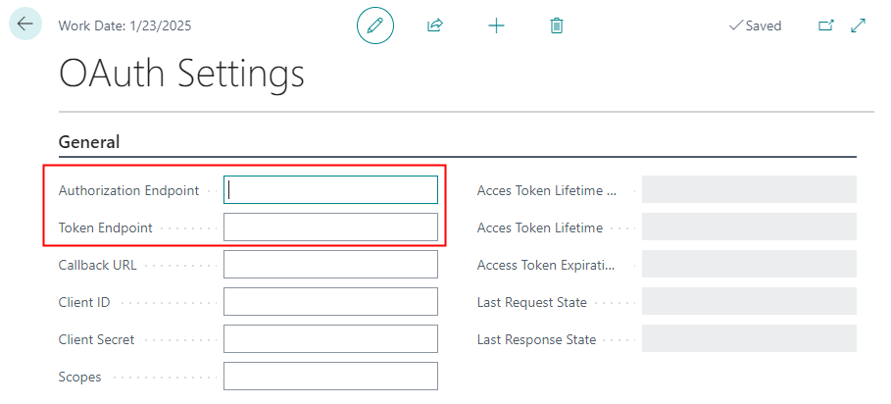Select the Access Token Expiration field

click(x=749, y=265)
